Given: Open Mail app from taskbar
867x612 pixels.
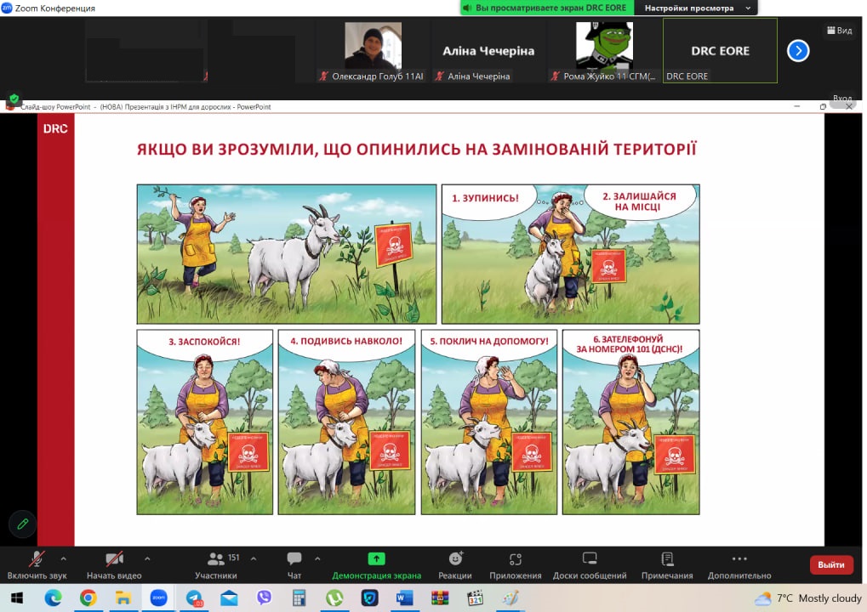Looking at the screenshot, I should pyautogui.click(x=229, y=598).
